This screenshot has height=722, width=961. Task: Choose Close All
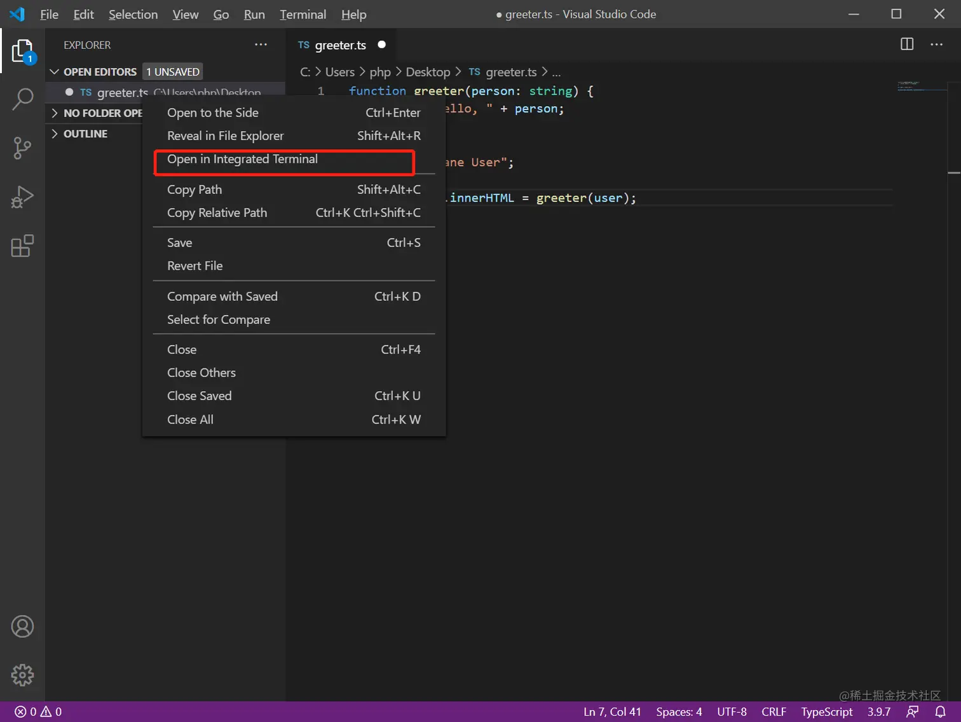294,419
